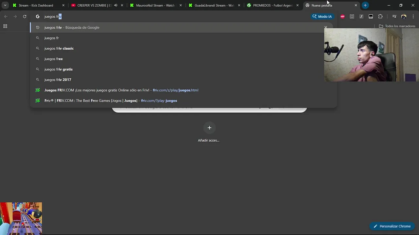This screenshot has width=419, height=235.
Task: Close the MaurooAkd Stream tab
Action: [181, 5]
